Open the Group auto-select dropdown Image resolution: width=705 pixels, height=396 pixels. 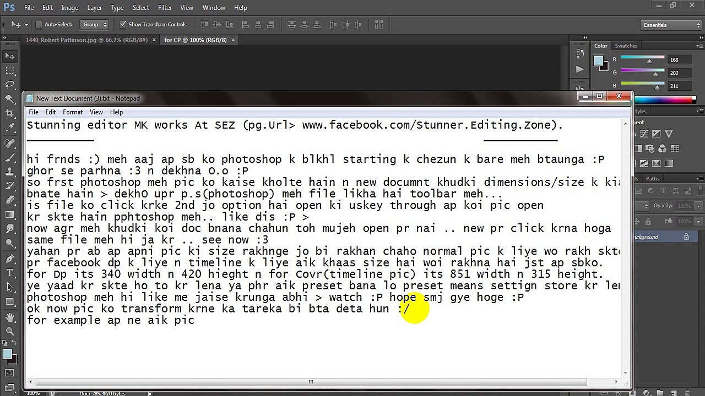(x=95, y=25)
